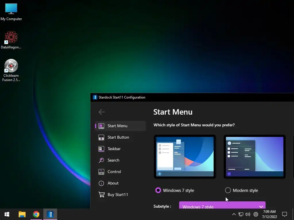
Task: Click the Taskbar sidebar icon
Action: pyautogui.click(x=101, y=149)
